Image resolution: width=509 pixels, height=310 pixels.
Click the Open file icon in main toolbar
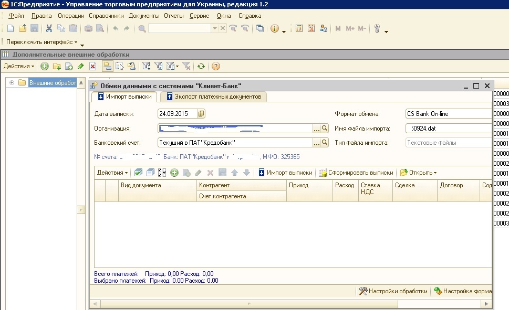23,28
